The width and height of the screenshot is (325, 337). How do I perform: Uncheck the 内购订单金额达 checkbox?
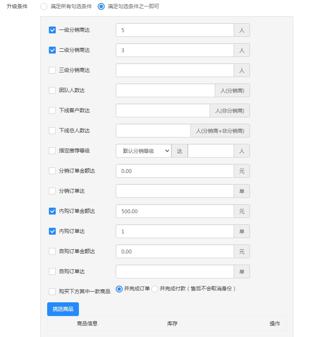click(52, 211)
